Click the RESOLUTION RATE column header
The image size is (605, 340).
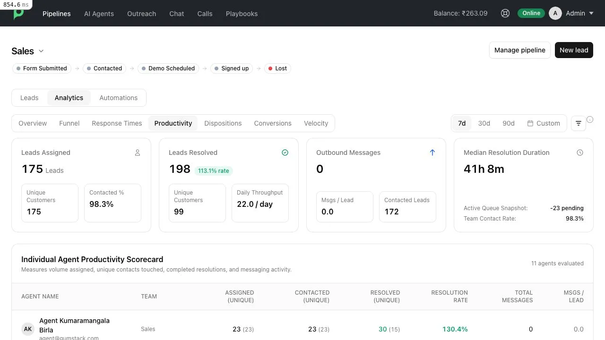tap(449, 297)
